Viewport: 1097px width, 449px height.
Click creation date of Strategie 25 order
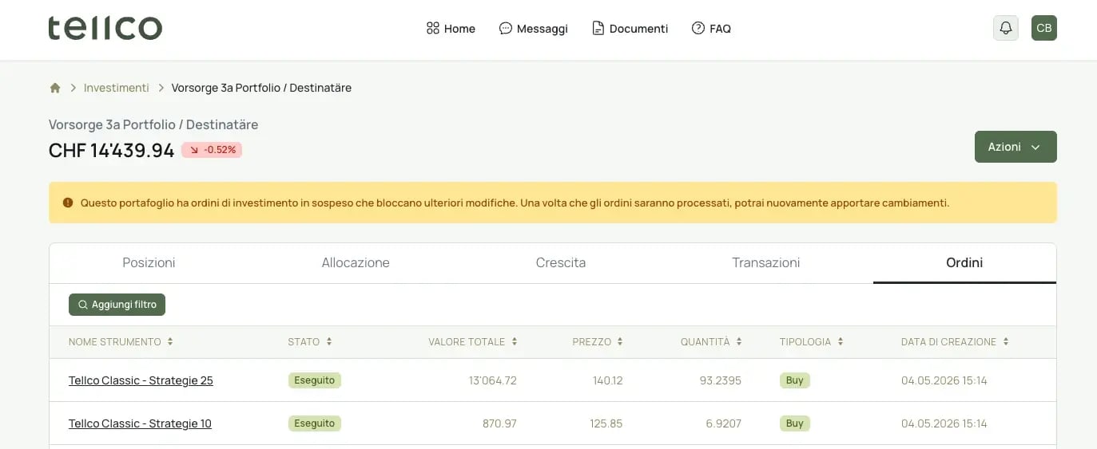click(x=944, y=380)
